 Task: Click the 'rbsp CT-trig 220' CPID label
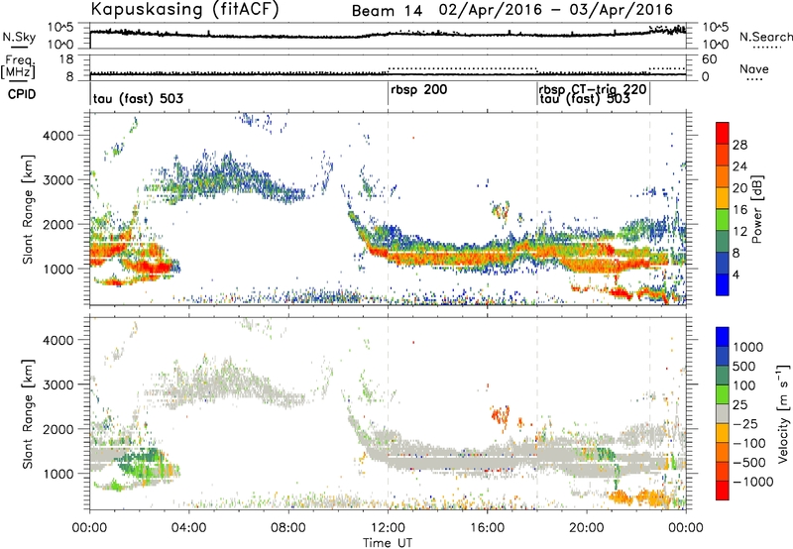tap(592, 89)
